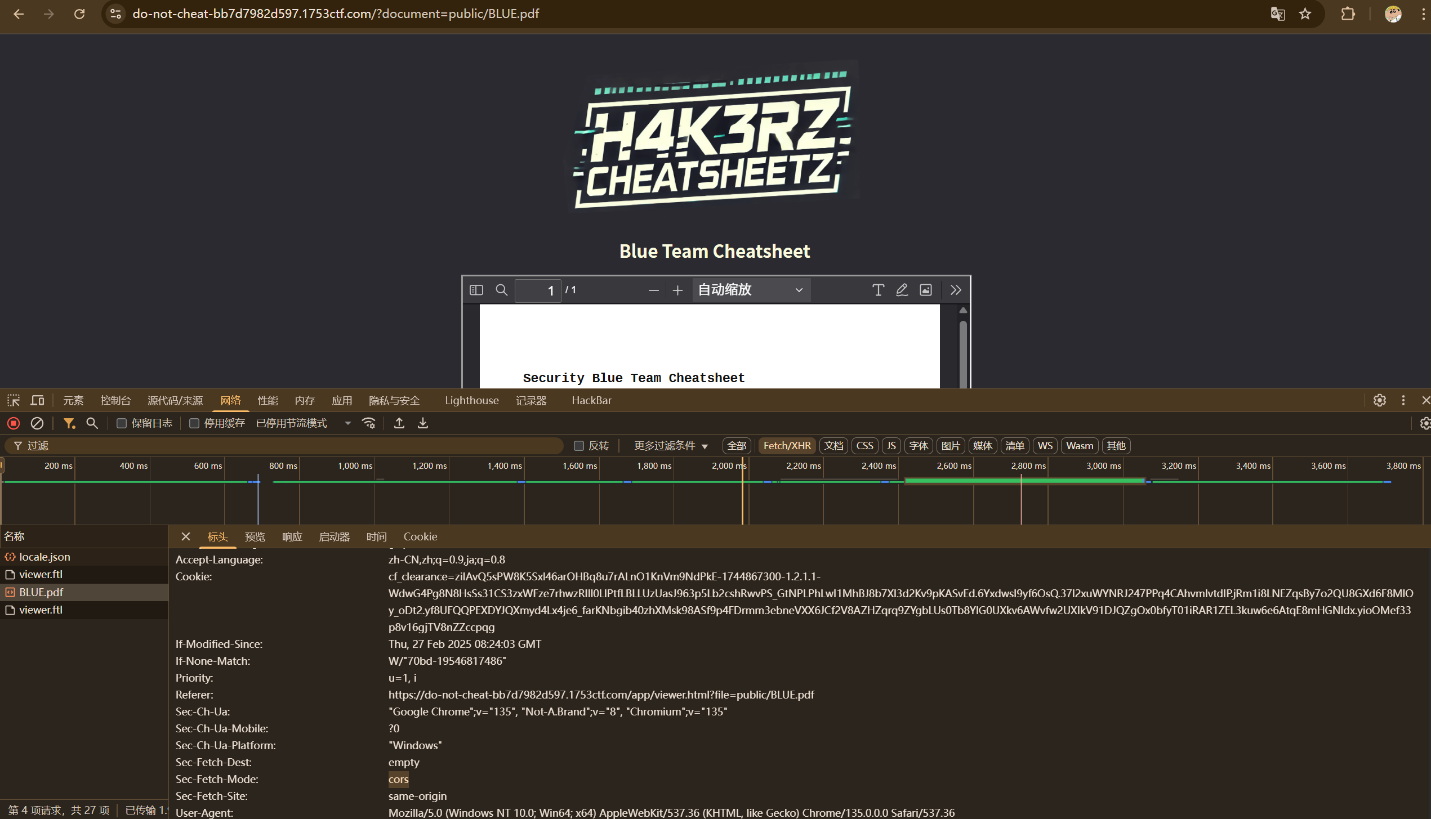Open PDF zoom dropdown 自动缩放
The image size is (1431, 819).
coord(751,290)
